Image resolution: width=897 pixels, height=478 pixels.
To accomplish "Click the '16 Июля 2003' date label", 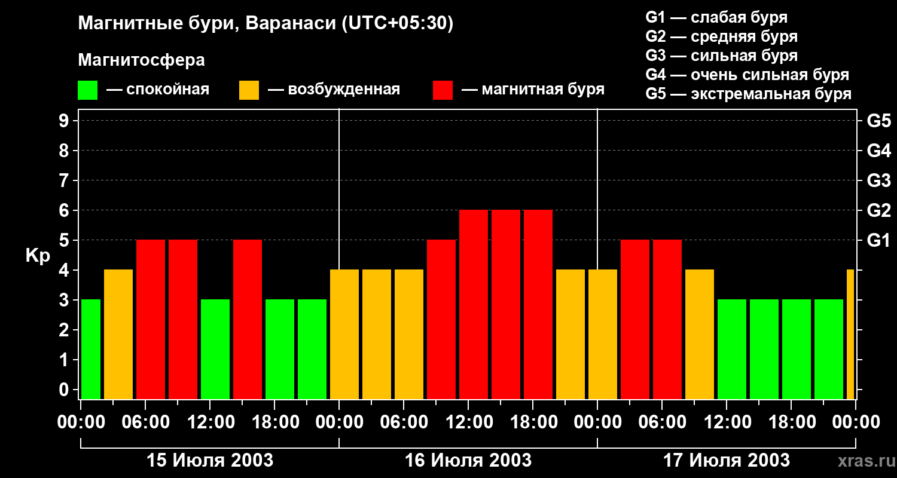I will pos(468,461).
